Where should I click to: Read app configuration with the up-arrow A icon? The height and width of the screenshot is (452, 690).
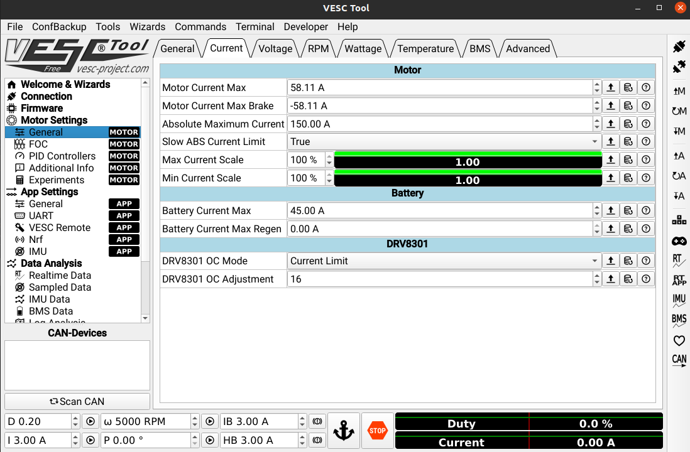[x=679, y=156]
